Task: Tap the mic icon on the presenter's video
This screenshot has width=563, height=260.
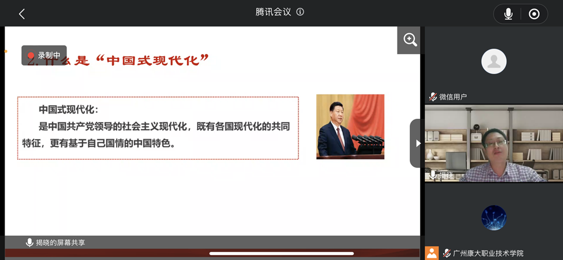Action: click(432, 175)
